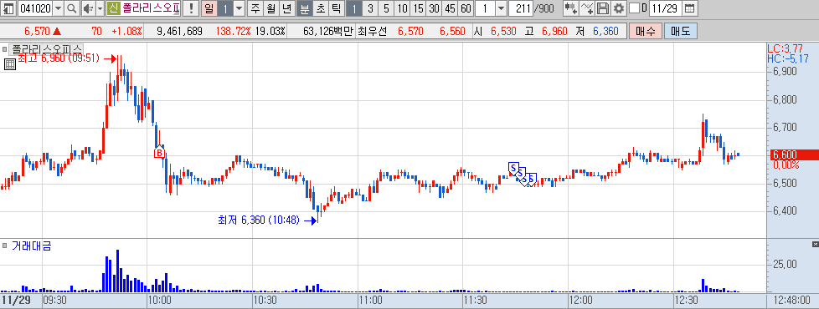This screenshot has width=819, height=309.
Task: Click the stock search magnifier icon
Action: (71, 8)
